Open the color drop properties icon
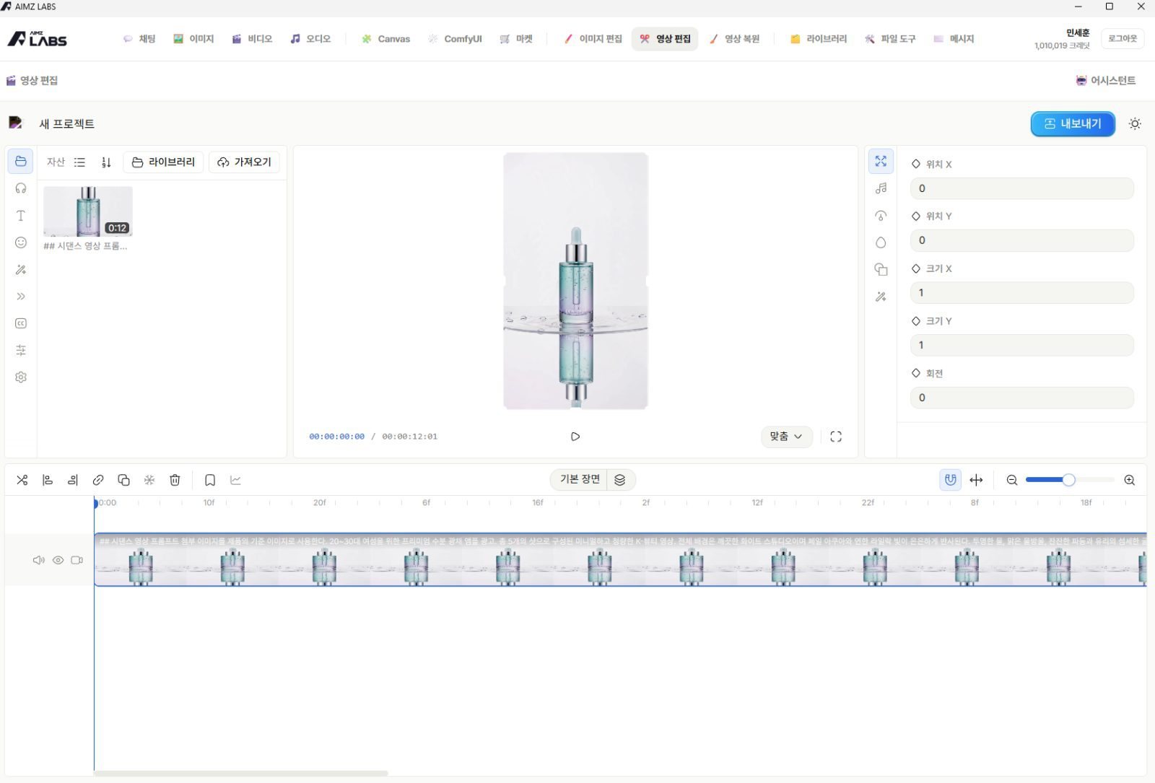This screenshot has width=1155, height=783. click(x=881, y=242)
